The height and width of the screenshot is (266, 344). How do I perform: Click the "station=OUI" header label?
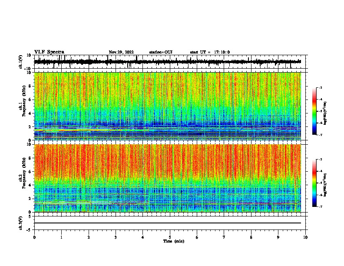click(x=161, y=52)
